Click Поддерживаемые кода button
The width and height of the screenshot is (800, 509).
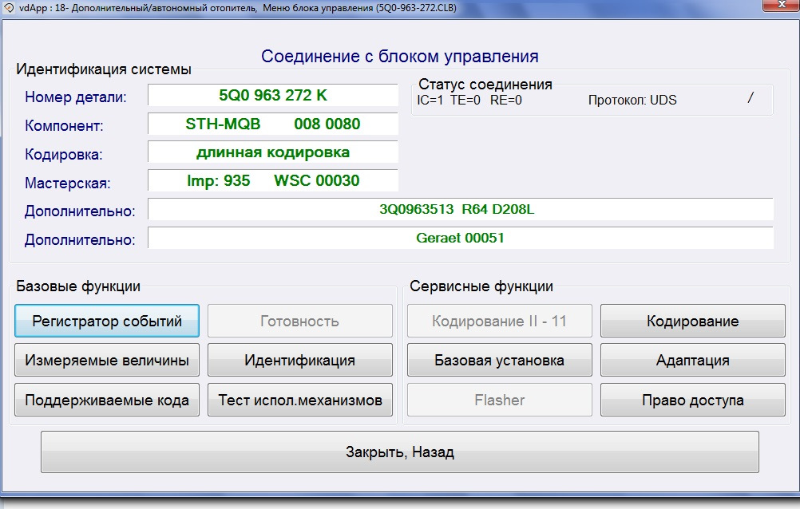tap(107, 400)
